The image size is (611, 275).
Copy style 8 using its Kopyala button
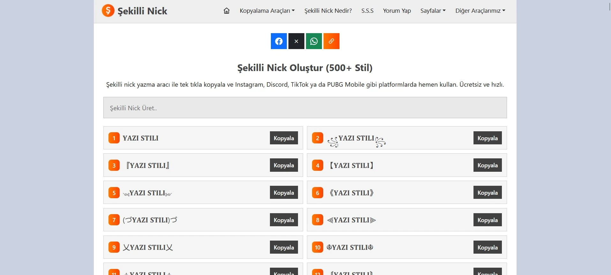tap(487, 220)
